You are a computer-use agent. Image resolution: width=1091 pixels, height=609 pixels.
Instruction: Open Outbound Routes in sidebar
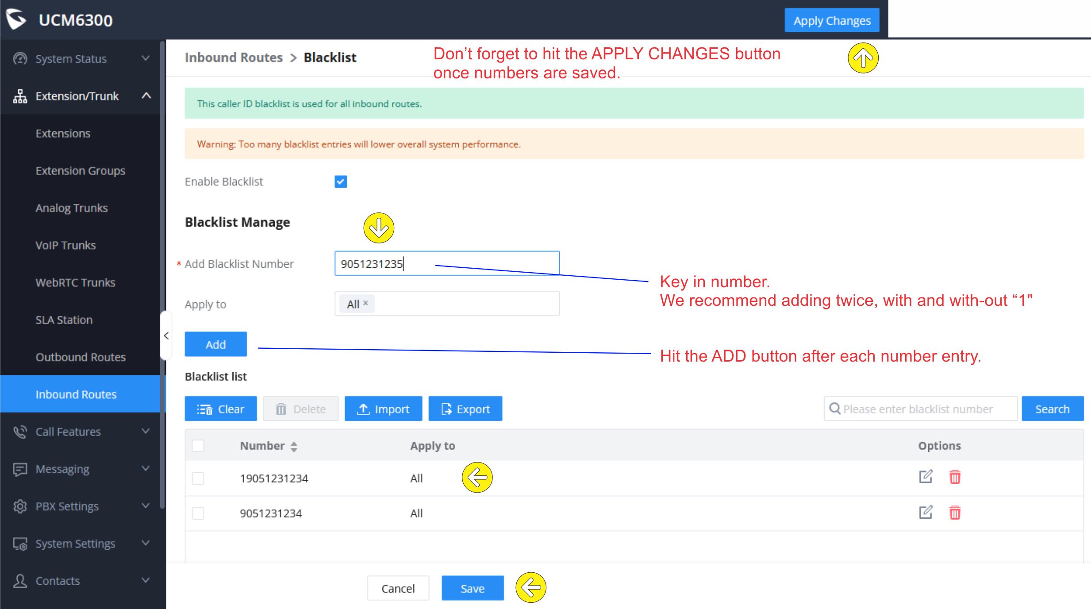(81, 357)
